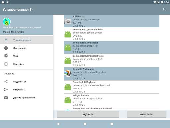Viewport: 170px width, 128px height.
Task: Deselect the API Demos row
Action: (x=112, y=21)
